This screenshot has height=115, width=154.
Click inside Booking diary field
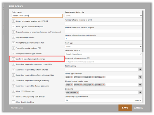(x=102, y=69)
